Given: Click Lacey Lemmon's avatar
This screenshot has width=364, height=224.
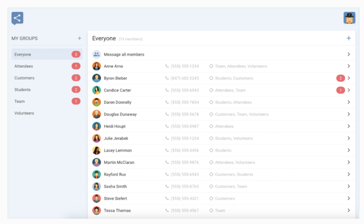Looking at the screenshot, I should 97,150.
